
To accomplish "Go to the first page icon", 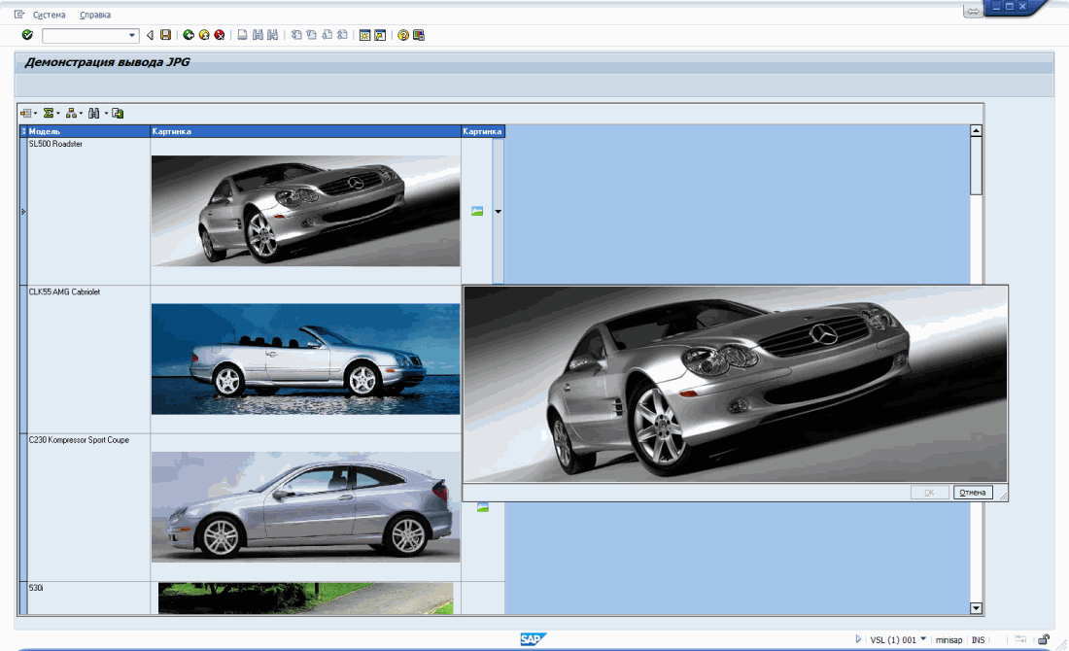I will coord(295,35).
